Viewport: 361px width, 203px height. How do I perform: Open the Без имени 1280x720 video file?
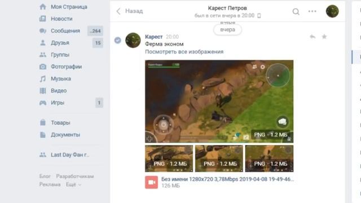click(227, 179)
